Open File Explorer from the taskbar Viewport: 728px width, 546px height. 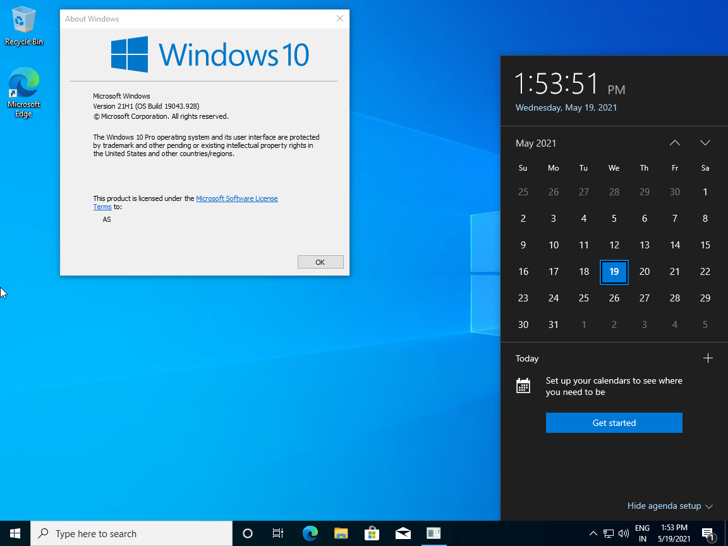(x=341, y=533)
